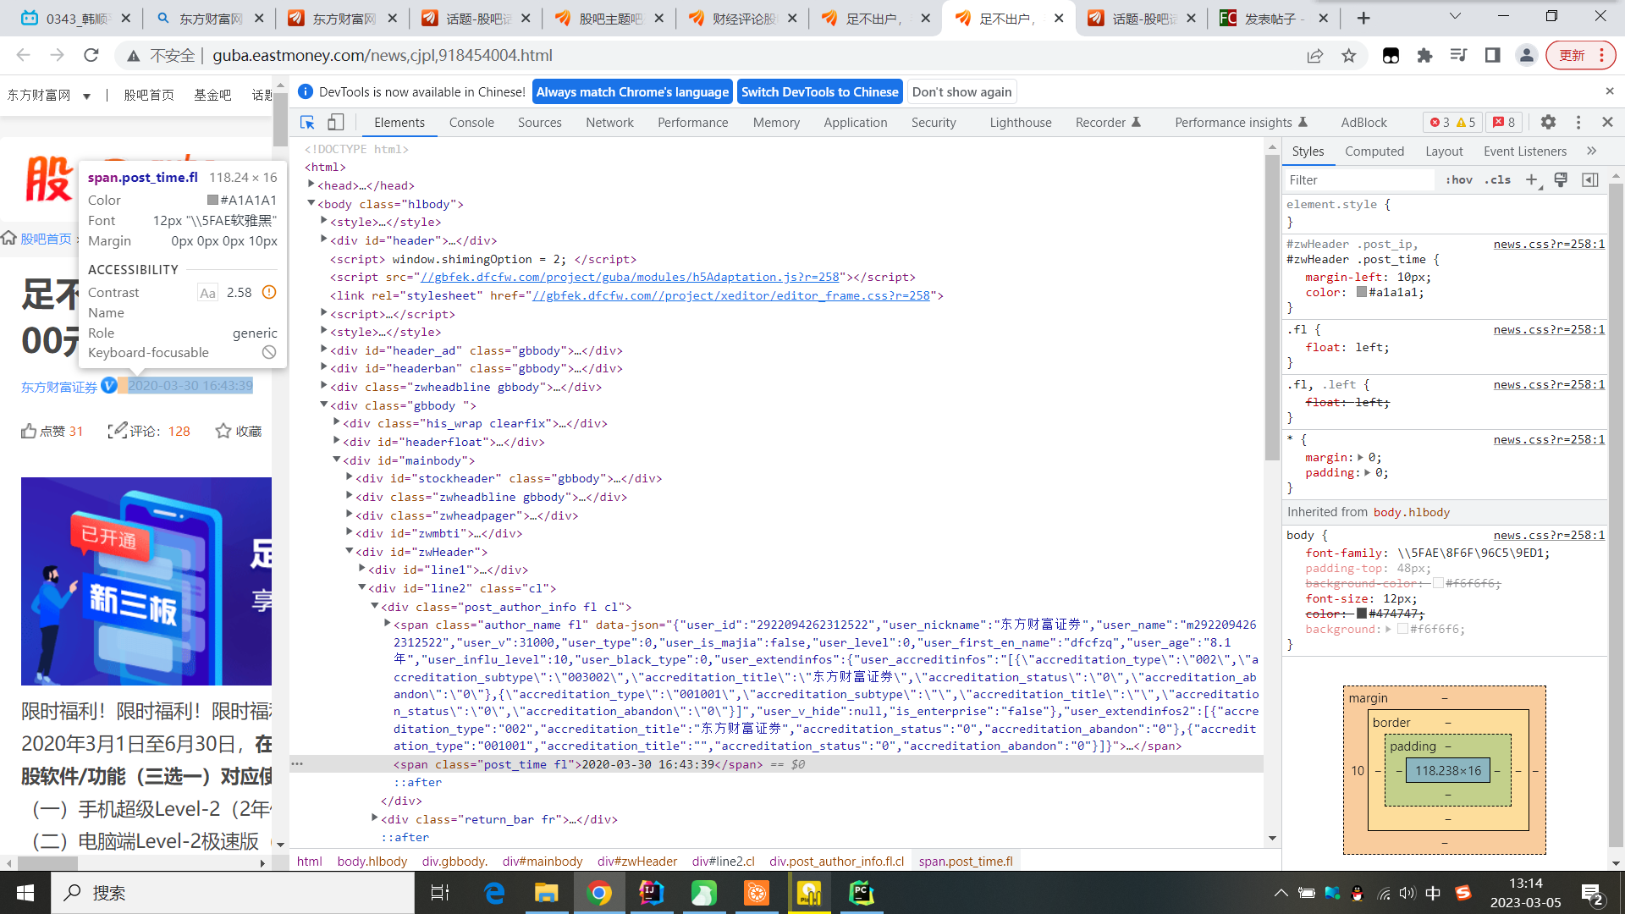Bookmark this page with star icon
Viewport: 1625px width, 914px height.
pos(1349,55)
